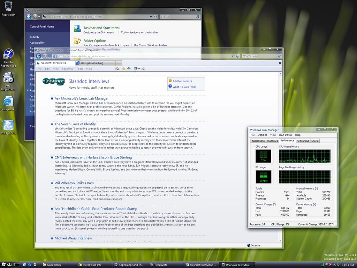
Task: Click the RSS feed icon in IE toolbar
Action: click(136, 69)
